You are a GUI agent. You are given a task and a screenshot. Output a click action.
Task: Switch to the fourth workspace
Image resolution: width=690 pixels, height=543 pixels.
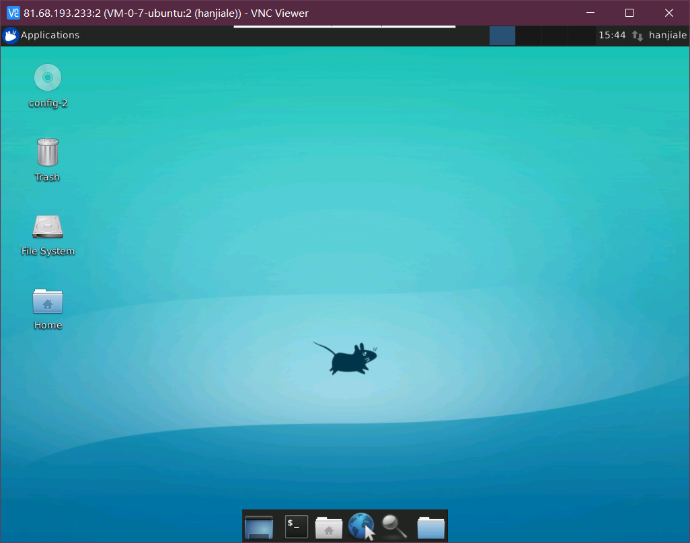[x=581, y=35]
